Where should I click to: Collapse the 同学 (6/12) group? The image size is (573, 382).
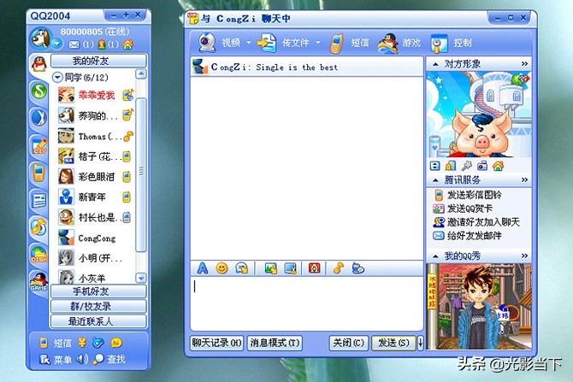pyautogui.click(x=57, y=78)
